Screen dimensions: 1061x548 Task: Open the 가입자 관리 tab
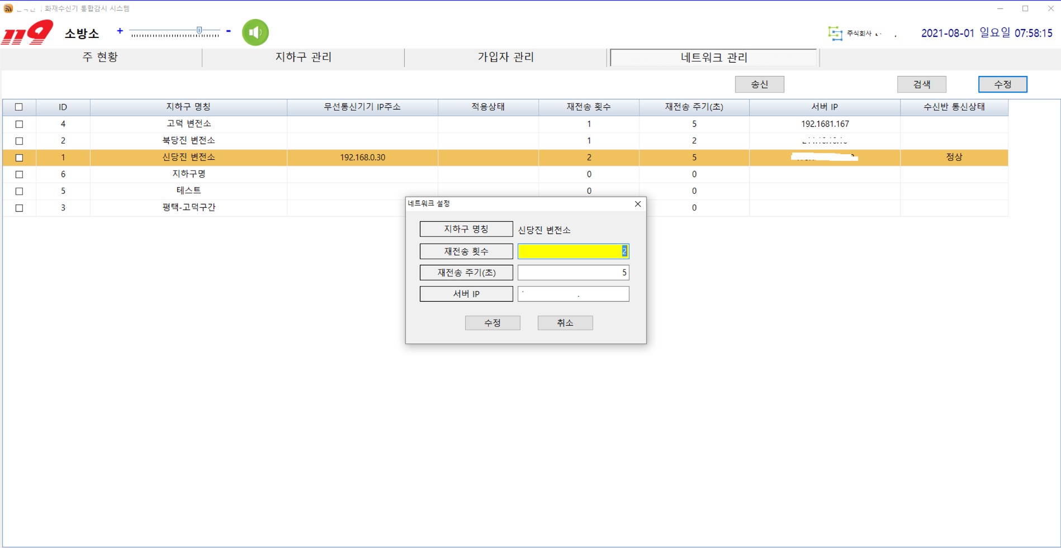505,57
